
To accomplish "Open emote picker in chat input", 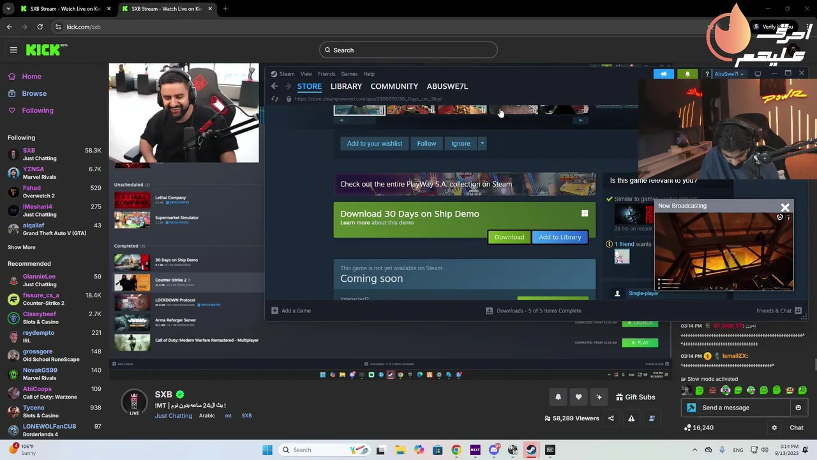I will [798, 408].
